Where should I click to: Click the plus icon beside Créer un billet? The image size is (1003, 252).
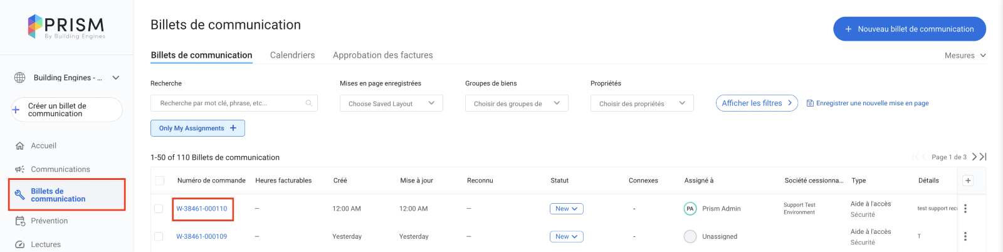(16, 110)
